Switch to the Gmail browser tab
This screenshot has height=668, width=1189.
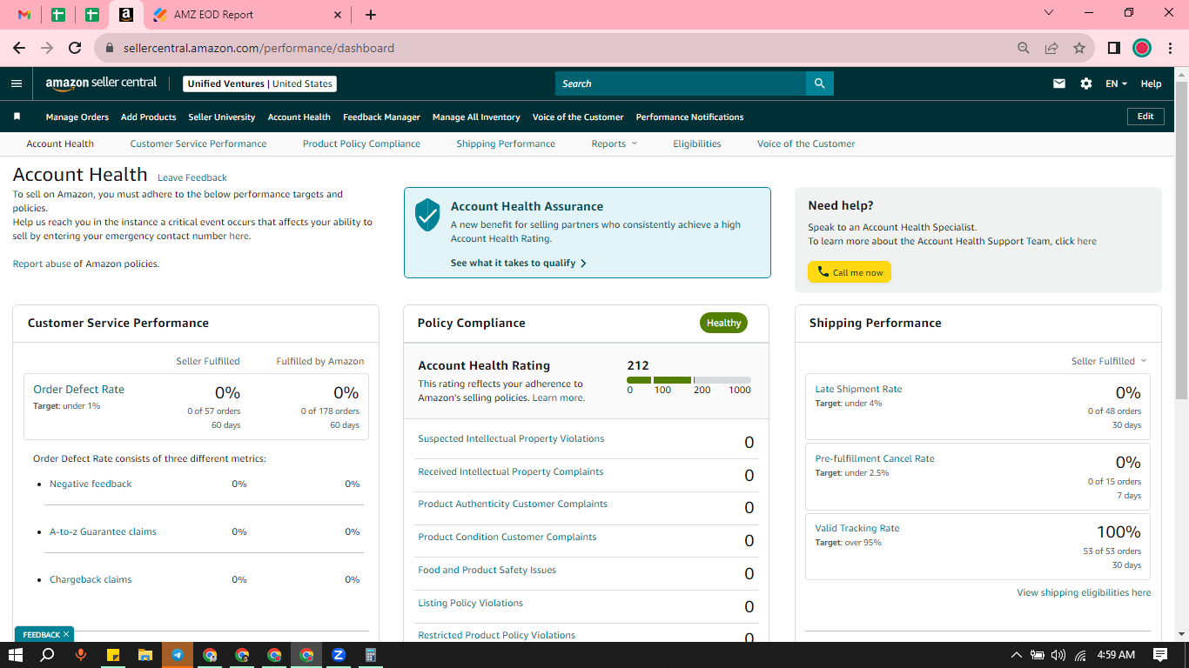tap(24, 15)
